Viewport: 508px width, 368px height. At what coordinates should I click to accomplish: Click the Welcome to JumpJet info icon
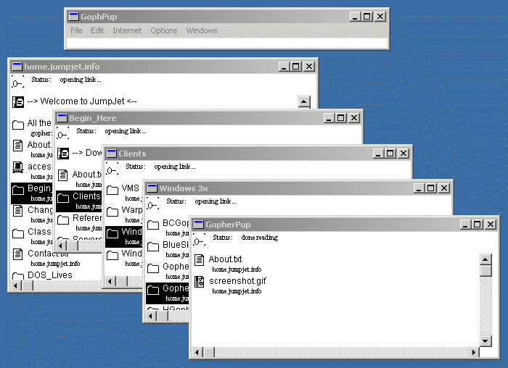coord(18,102)
